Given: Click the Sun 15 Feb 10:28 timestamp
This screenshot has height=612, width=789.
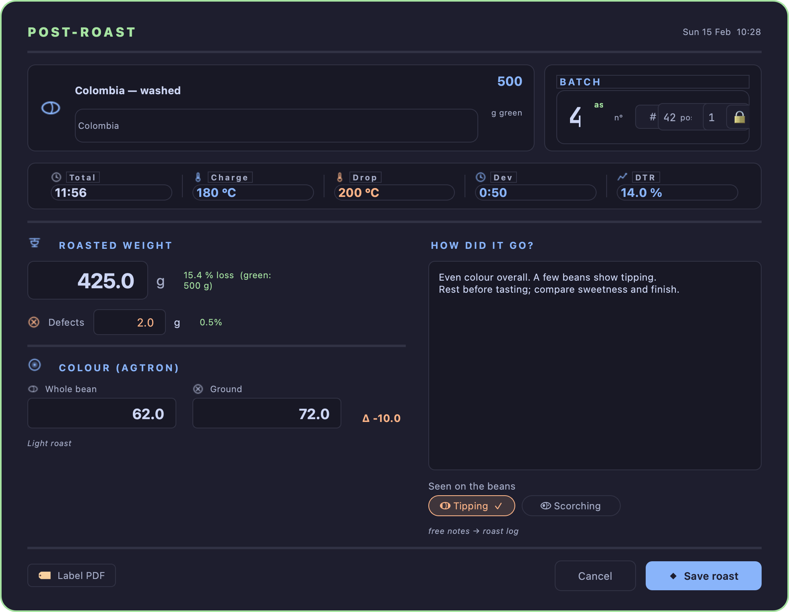Looking at the screenshot, I should click(722, 32).
